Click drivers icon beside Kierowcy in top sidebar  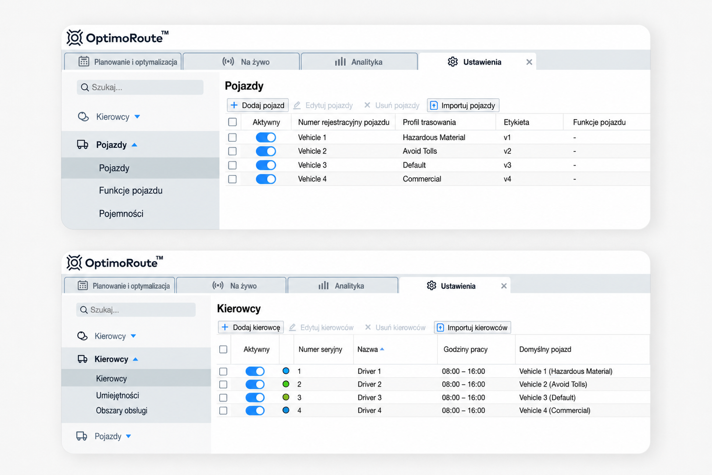point(83,116)
